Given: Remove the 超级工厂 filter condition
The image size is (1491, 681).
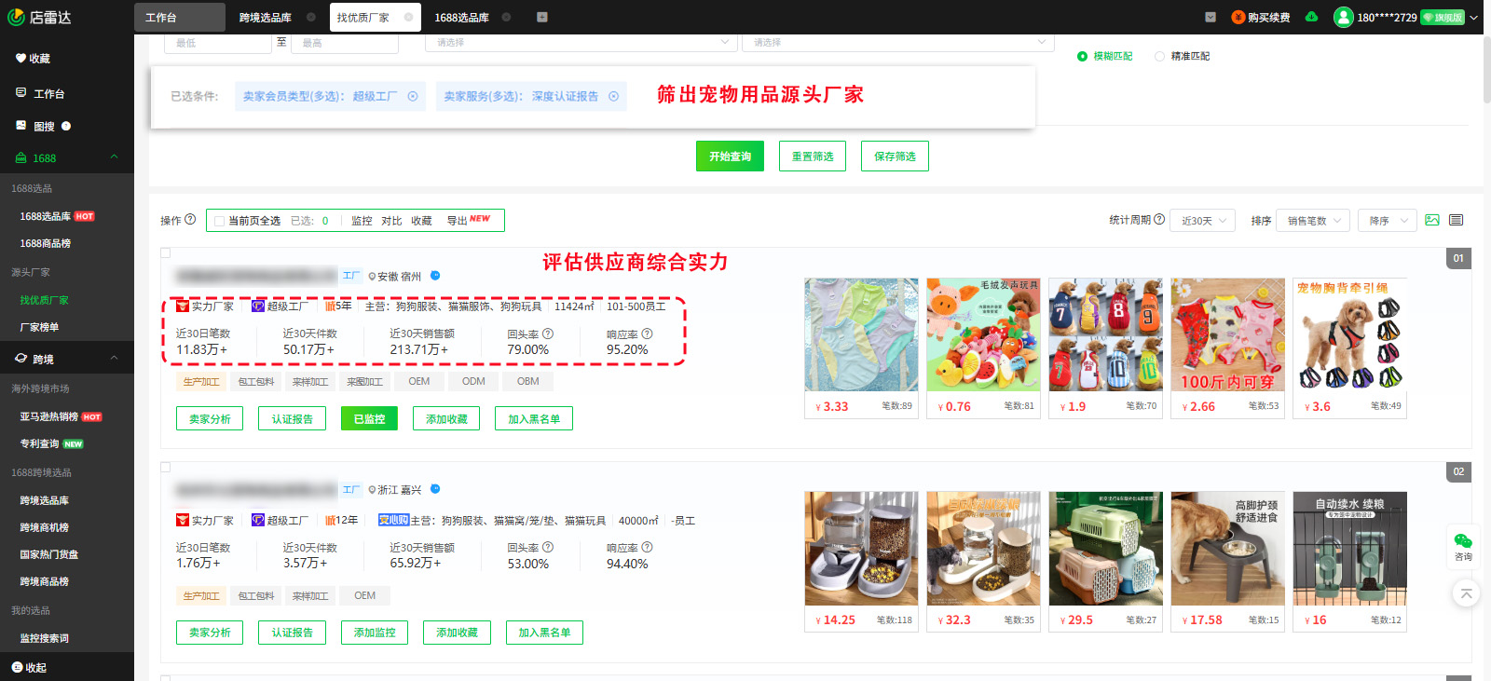Looking at the screenshot, I should [x=413, y=96].
